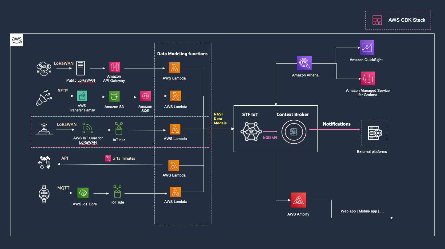This screenshot has width=445, height=249.
Task: Click the water meter device icon
Action: (44, 194)
